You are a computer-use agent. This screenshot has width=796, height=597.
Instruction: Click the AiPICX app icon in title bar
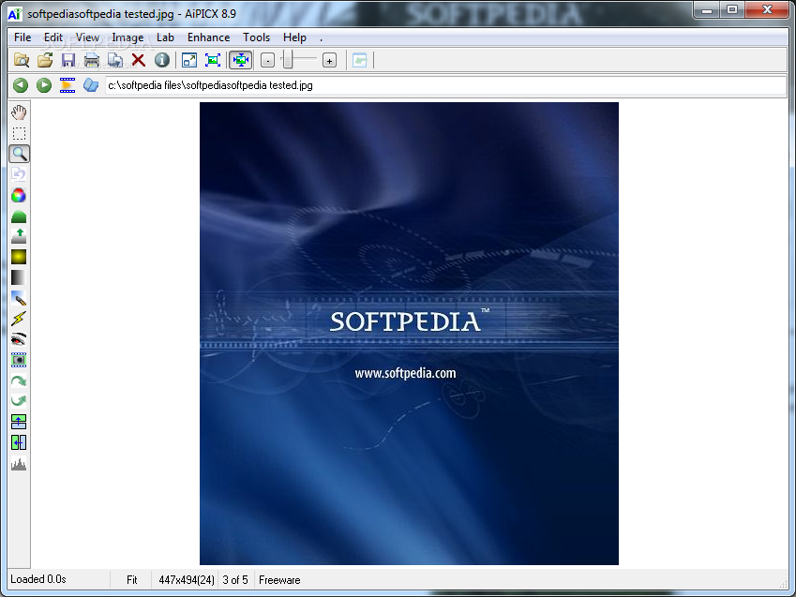15,14
